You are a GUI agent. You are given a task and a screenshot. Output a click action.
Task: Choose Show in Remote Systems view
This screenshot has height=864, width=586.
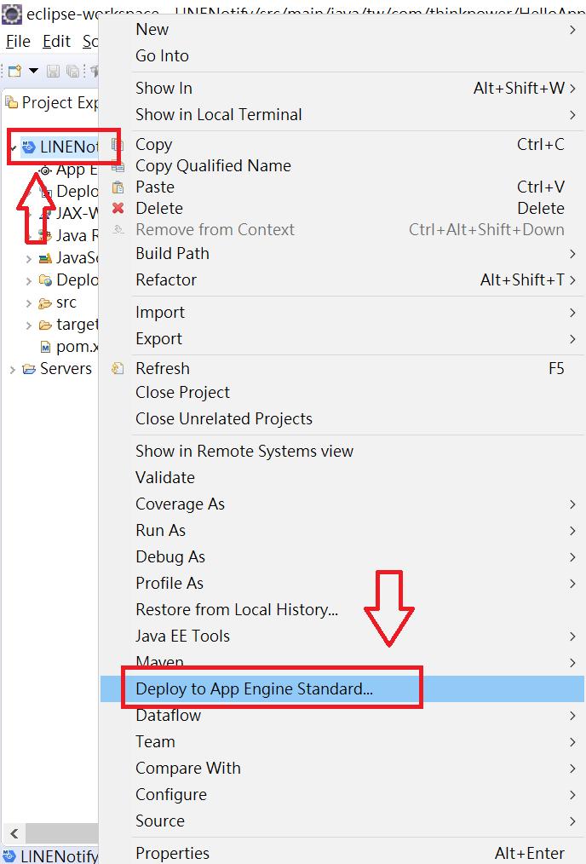click(342, 452)
